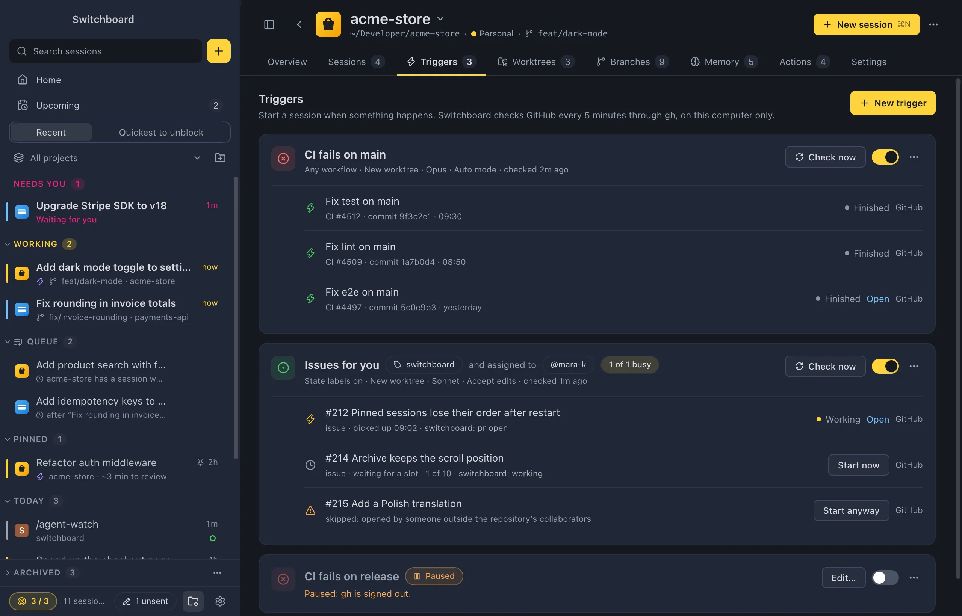The width and height of the screenshot is (962, 616).
Task: Open the GitHub link for Fix lint on main
Action: (x=909, y=253)
